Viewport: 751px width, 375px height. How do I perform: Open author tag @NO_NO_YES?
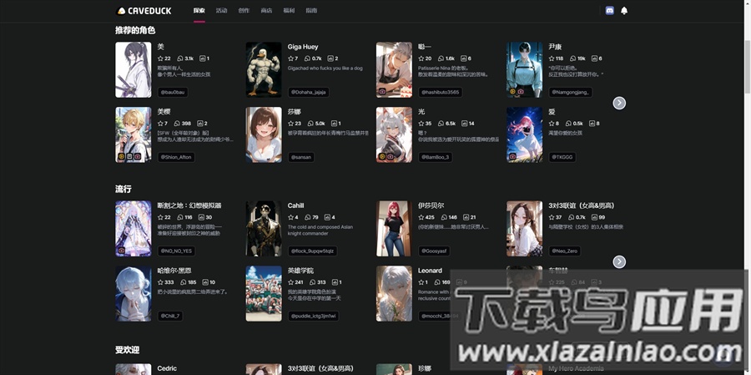(176, 251)
